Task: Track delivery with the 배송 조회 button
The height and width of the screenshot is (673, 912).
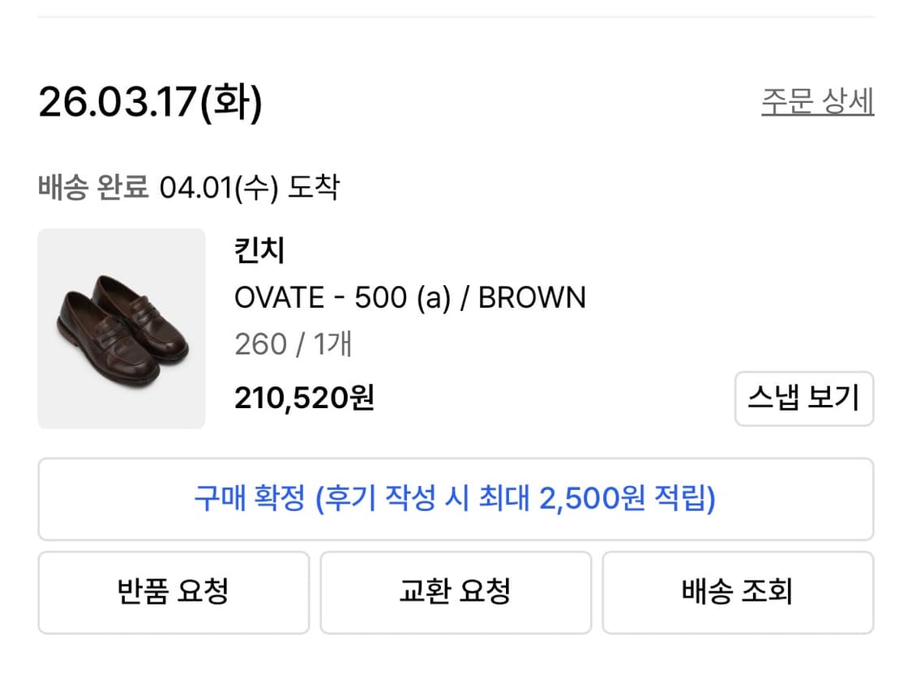Action: click(738, 592)
